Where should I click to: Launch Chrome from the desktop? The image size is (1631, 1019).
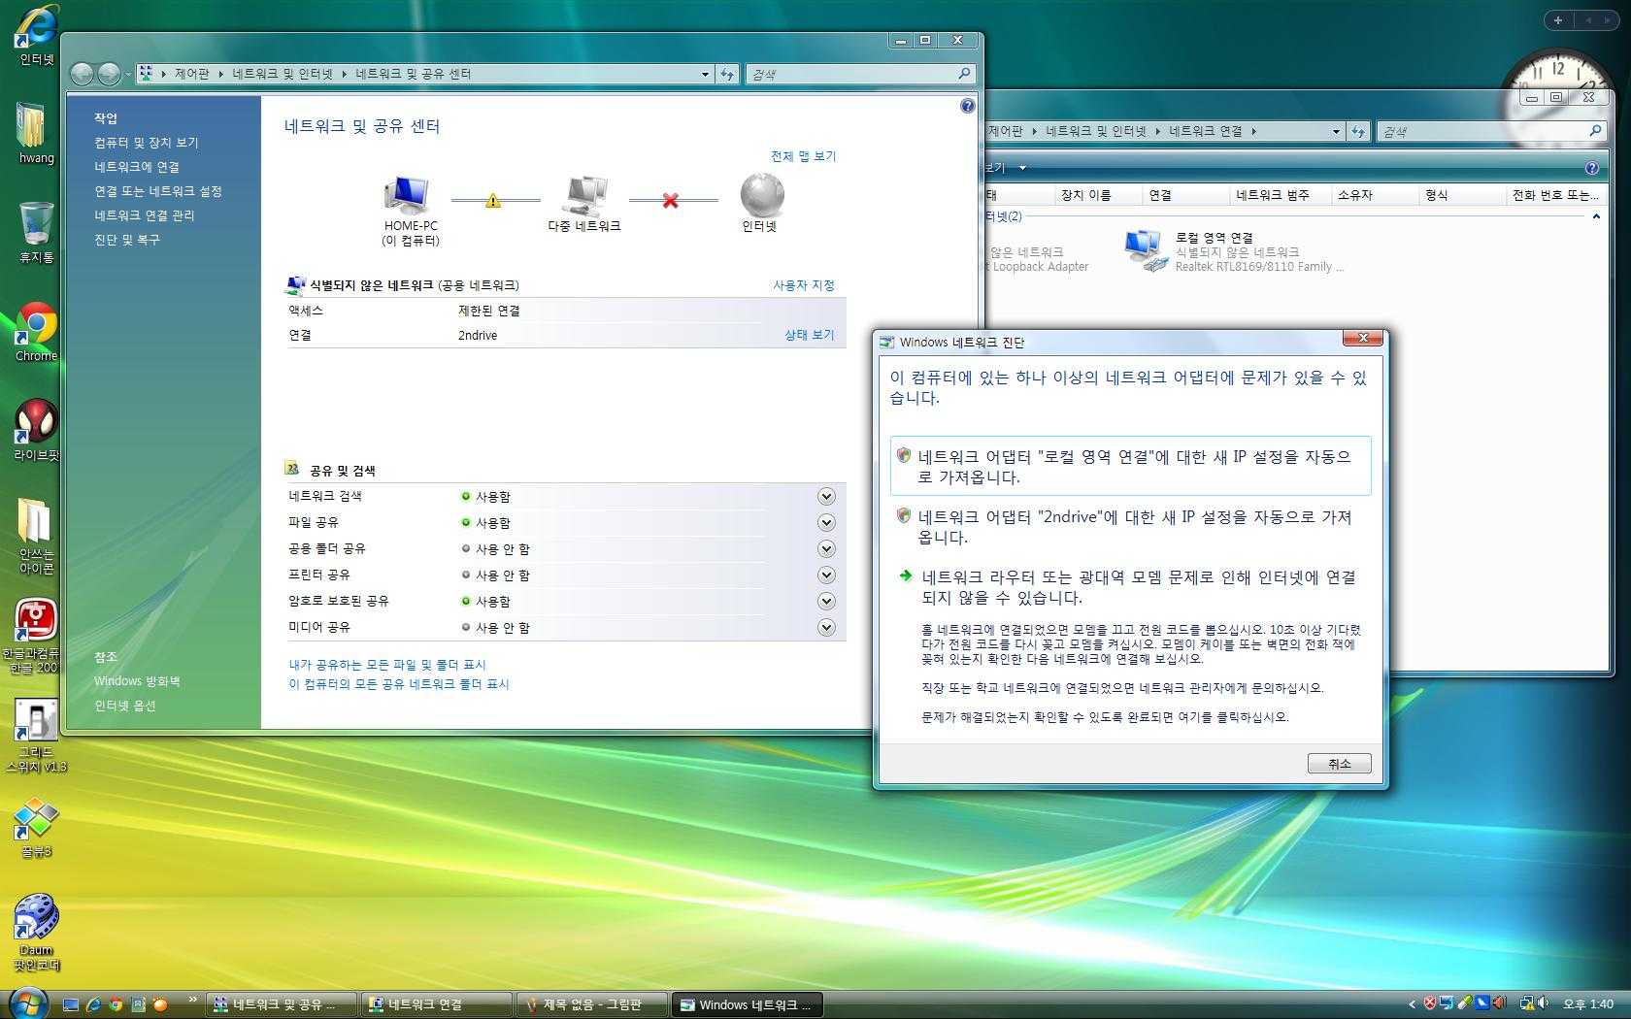point(36,330)
